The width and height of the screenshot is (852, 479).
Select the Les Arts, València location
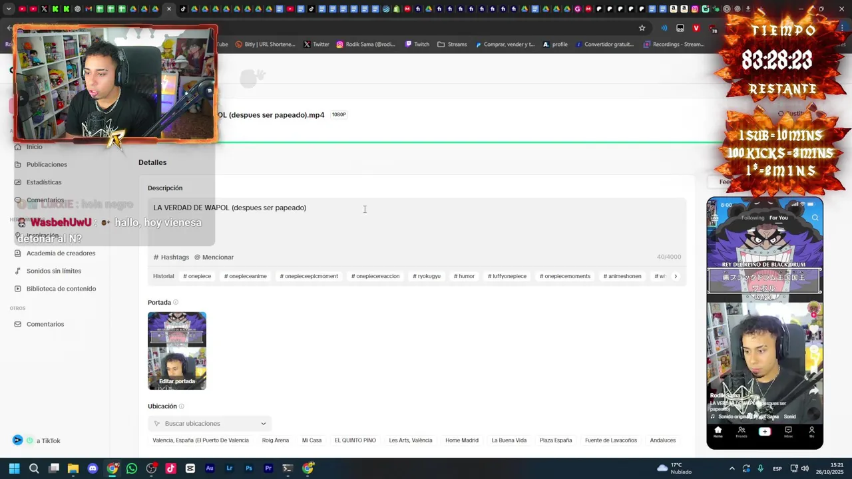411,440
